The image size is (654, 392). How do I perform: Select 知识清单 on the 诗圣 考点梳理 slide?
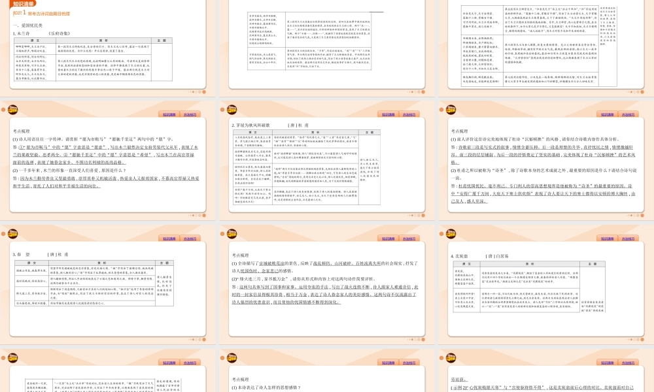click(x=608, y=114)
